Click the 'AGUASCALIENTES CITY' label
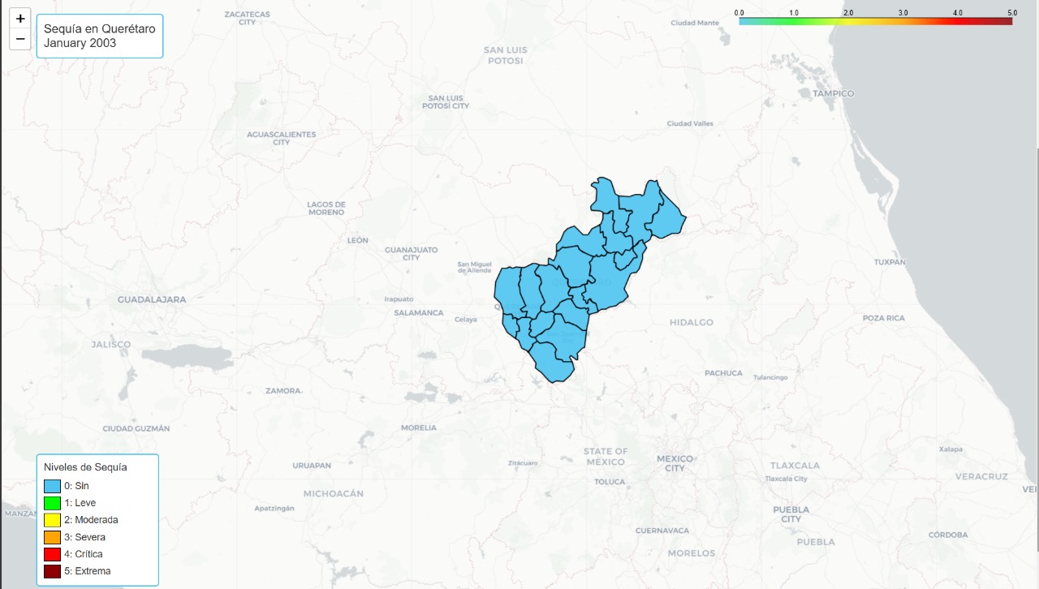This screenshot has height=589, width=1039. pos(282,138)
